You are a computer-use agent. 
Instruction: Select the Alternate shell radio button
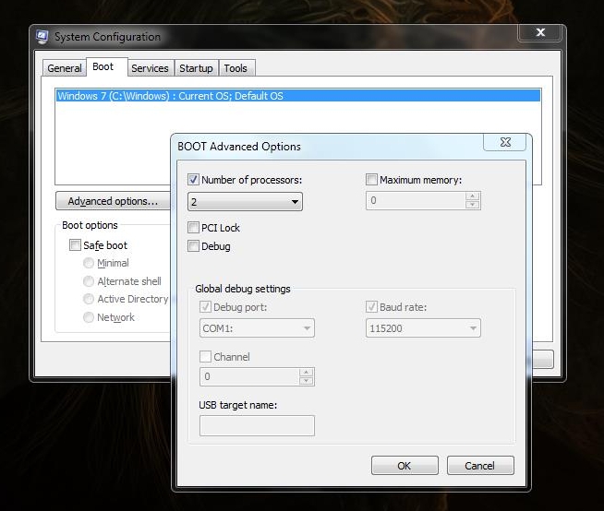click(x=89, y=281)
